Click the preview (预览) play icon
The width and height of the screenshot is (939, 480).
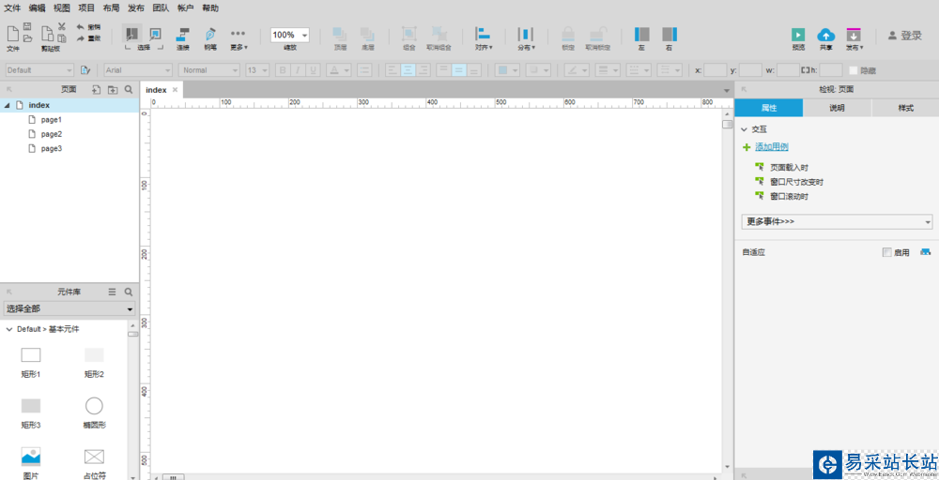(797, 35)
